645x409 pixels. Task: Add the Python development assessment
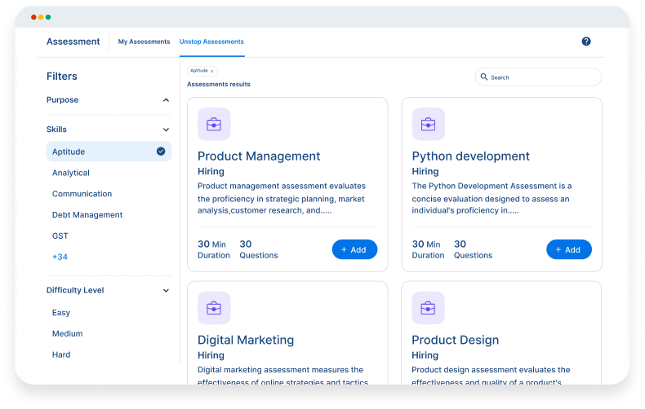[x=568, y=249]
